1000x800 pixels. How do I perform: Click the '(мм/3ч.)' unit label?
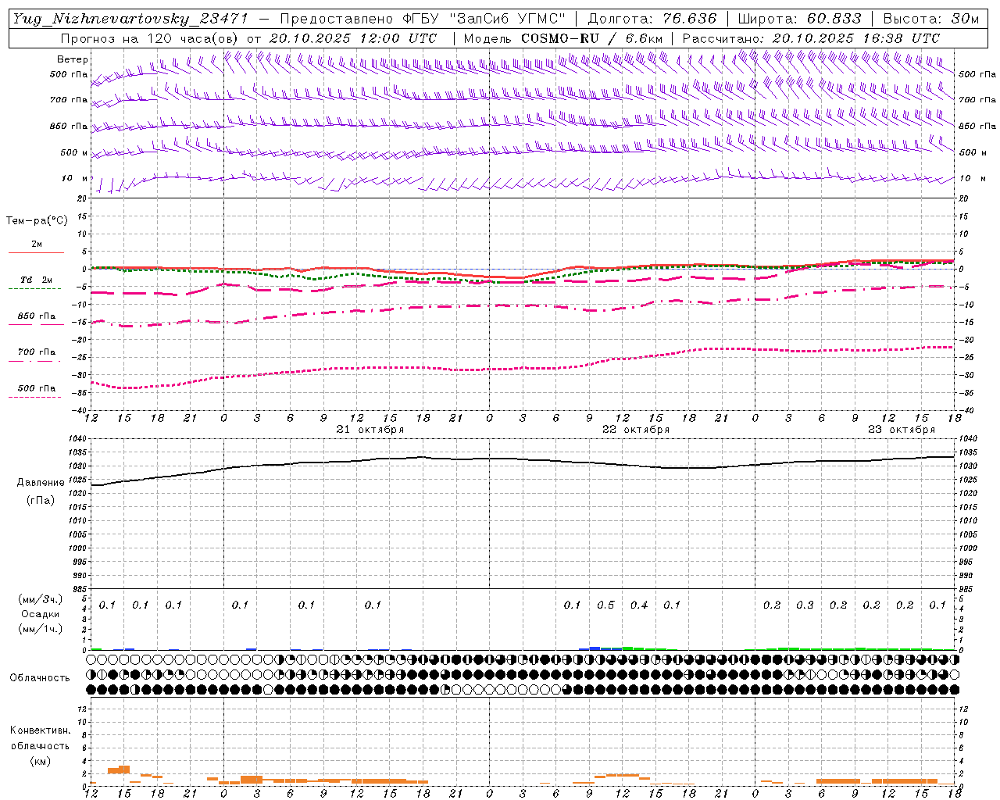40,599
